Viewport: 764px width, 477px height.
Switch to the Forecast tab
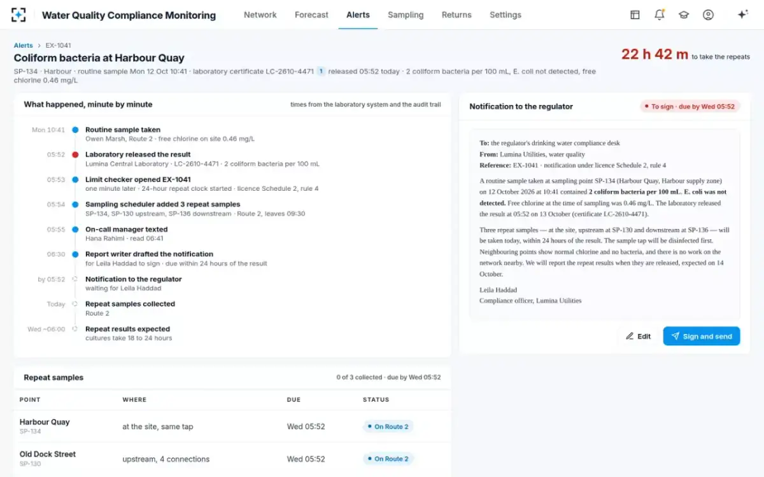[311, 15]
